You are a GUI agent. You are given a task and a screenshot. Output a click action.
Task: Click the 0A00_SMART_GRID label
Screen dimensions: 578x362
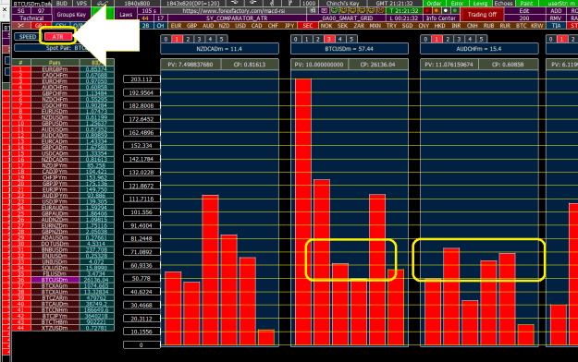coord(348,18)
